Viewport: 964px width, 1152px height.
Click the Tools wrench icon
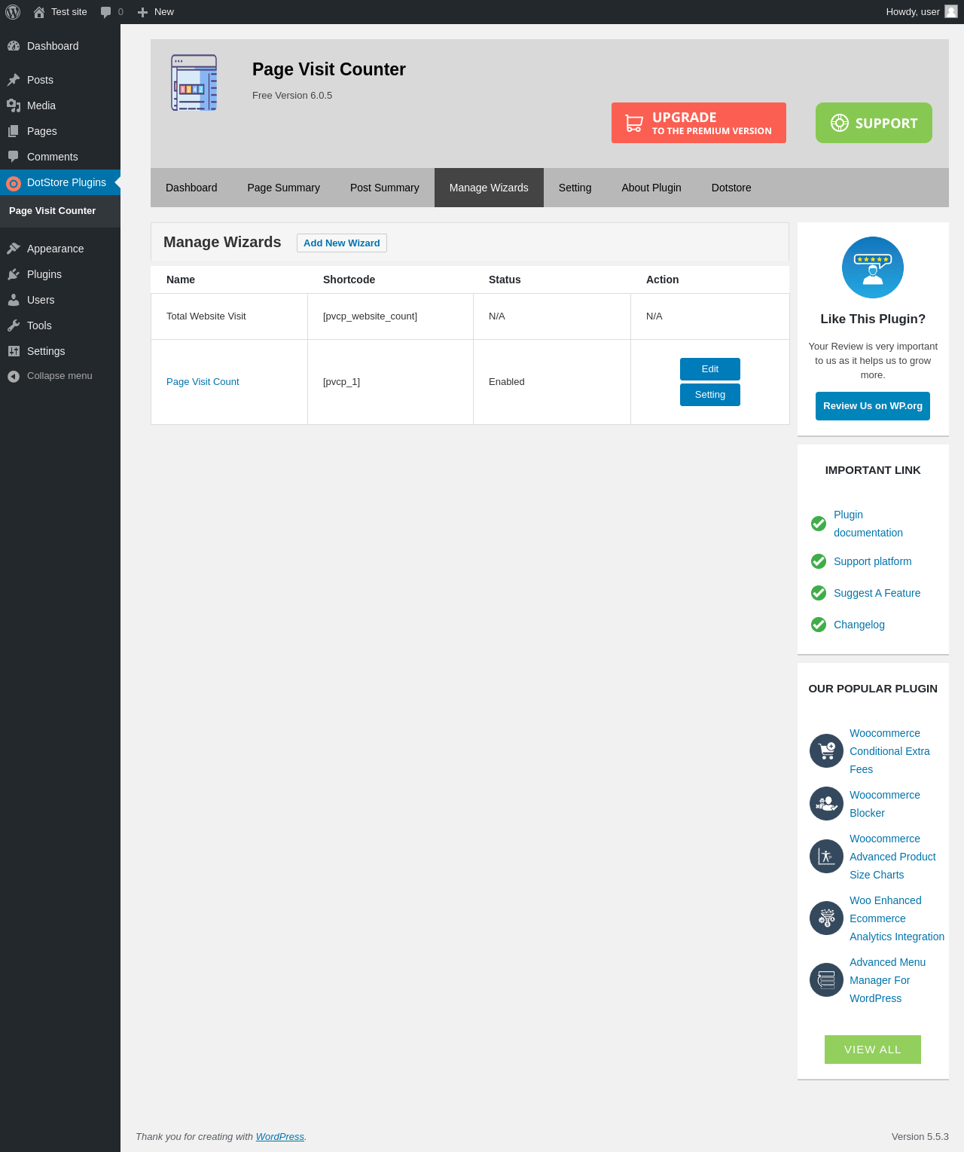[14, 325]
